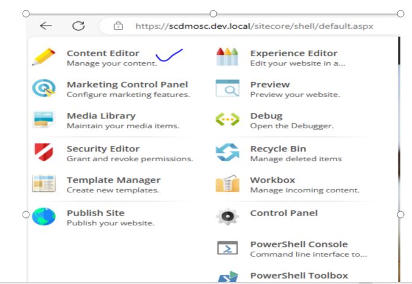The image size is (412, 284).
Task: Open the PowerShell Console icon
Action: click(227, 248)
